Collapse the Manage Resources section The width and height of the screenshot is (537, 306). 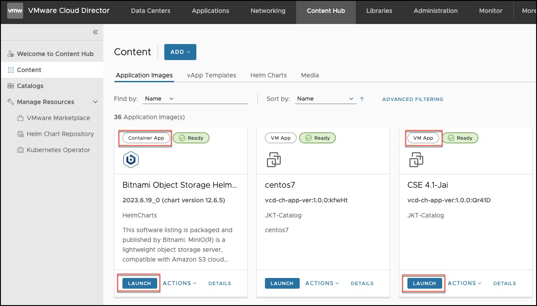click(x=95, y=102)
